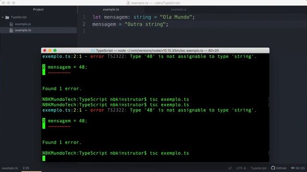This screenshot has width=307, height=172.
Task: Click the second 'Found 1 error.' message
Action: pyautogui.click(x=62, y=142)
